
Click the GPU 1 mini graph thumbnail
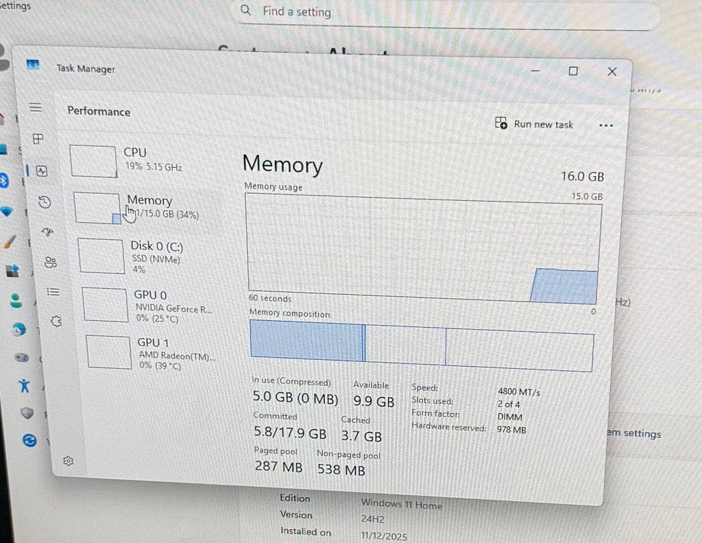109,352
